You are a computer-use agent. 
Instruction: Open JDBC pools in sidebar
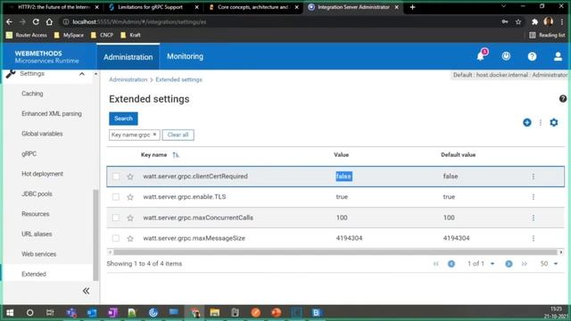click(x=37, y=194)
